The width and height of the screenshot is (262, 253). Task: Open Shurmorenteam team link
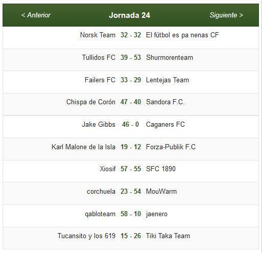170,57
